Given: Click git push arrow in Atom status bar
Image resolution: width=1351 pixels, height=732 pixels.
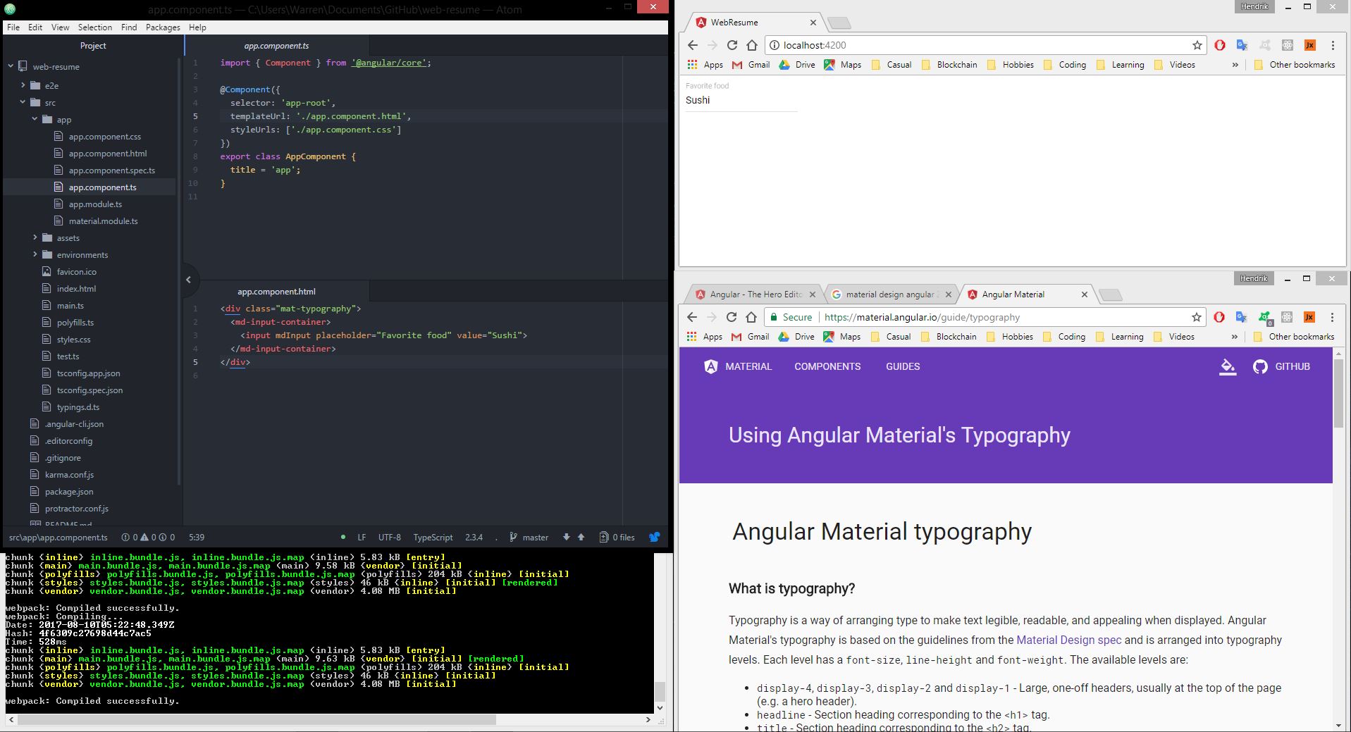Looking at the screenshot, I should click(581, 537).
